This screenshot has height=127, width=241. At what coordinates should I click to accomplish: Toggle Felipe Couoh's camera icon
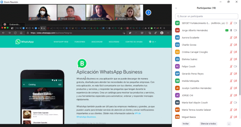click(235, 66)
